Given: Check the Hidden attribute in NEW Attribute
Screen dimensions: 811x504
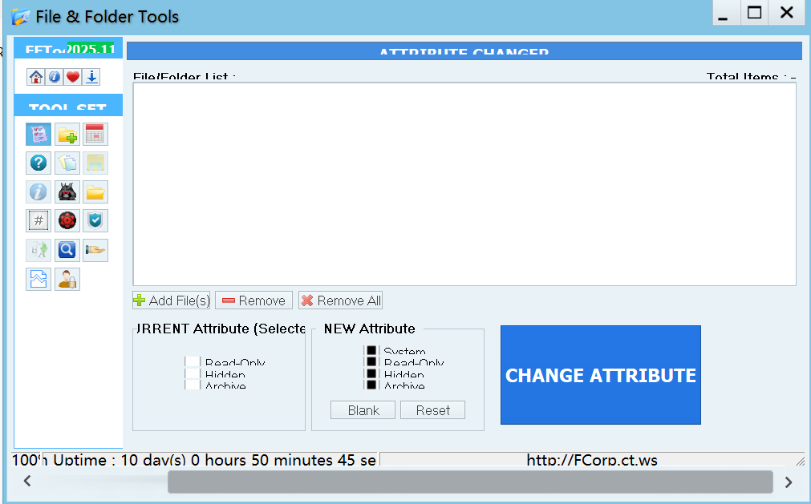Looking at the screenshot, I should [x=371, y=373].
